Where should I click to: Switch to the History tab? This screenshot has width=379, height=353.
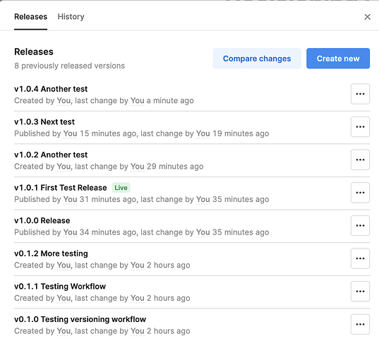tap(71, 17)
